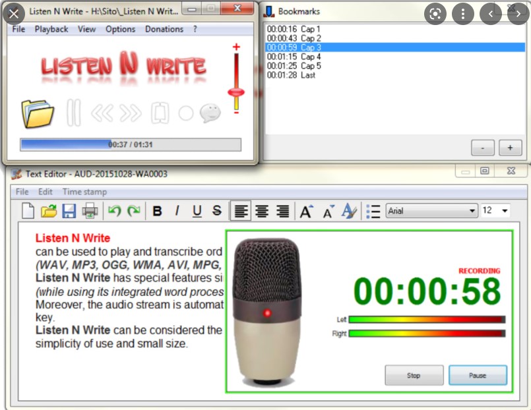Open the font color tool
531x410 pixels.
tap(349, 211)
